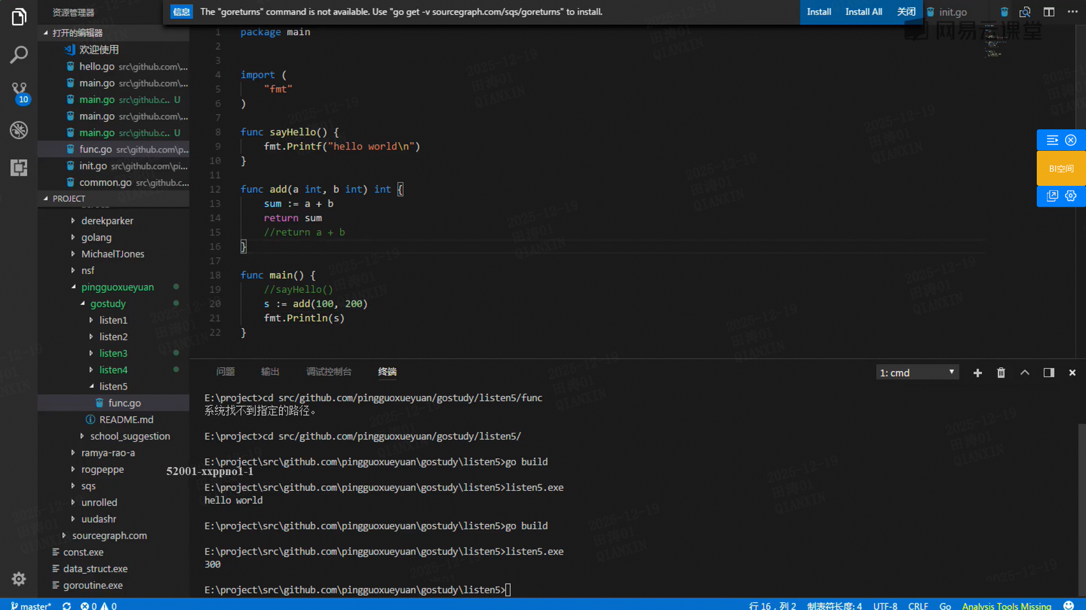Click the sync changes icon in status bar

(67, 605)
